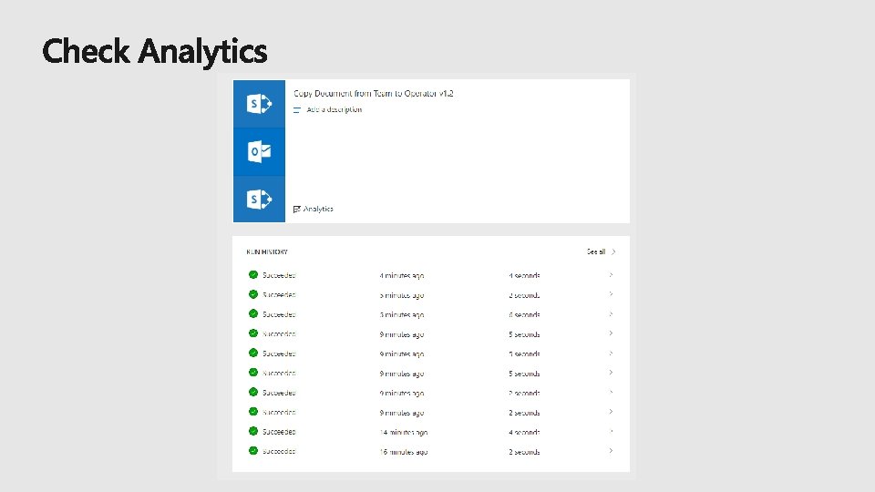Click the top SharePoint connector icon
Viewport: 875px width, 492px height.
click(x=259, y=104)
